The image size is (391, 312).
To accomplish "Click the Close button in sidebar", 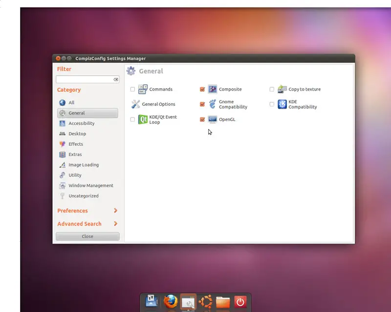I will pos(87,236).
